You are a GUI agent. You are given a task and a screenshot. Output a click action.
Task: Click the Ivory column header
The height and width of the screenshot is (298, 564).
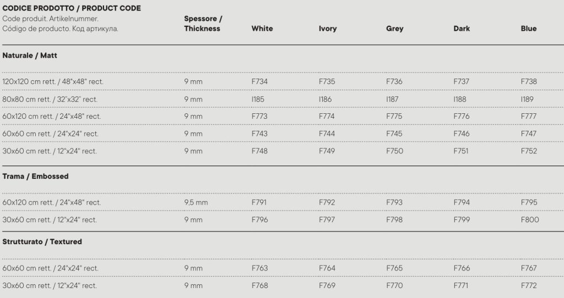(328, 29)
